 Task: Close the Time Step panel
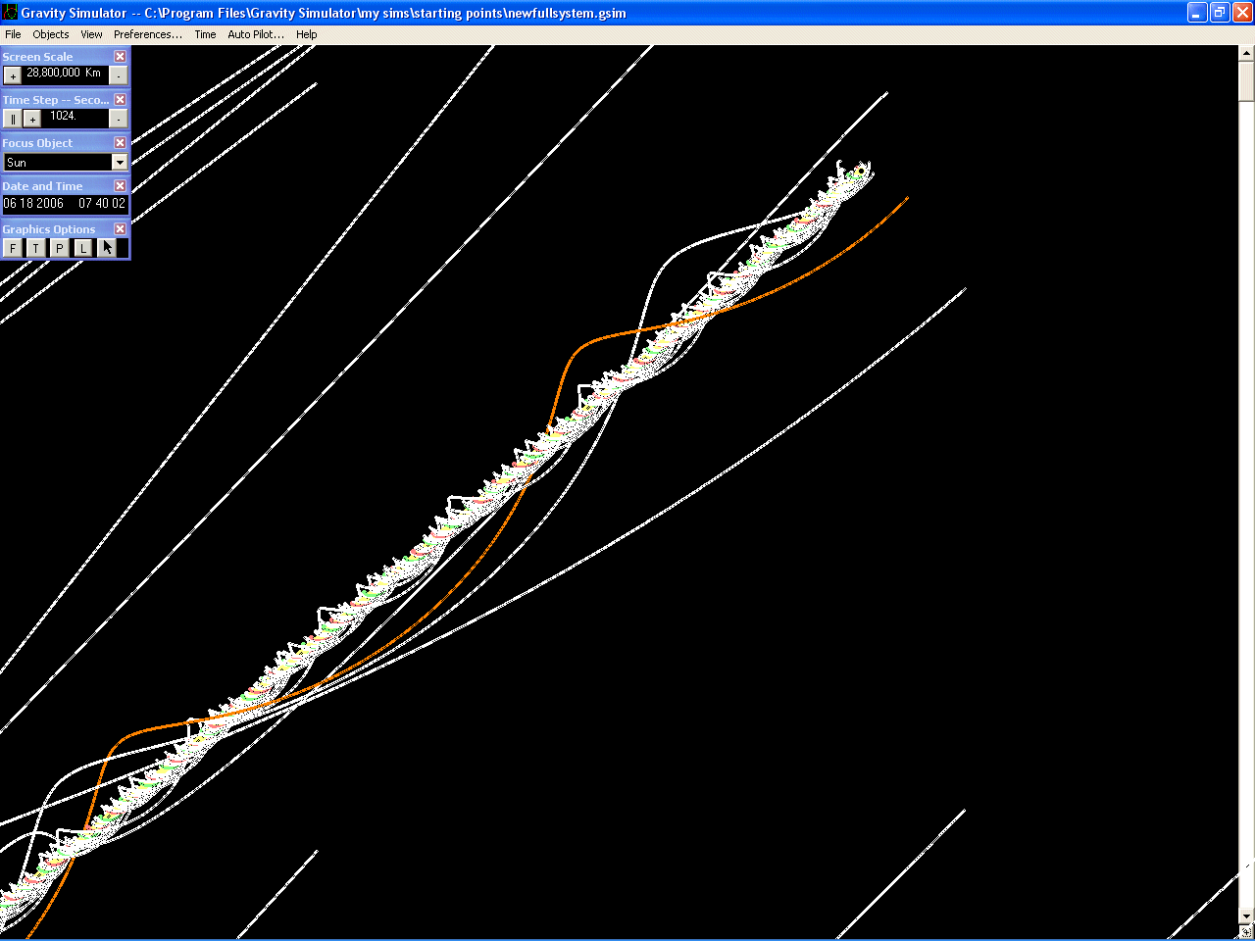pos(121,100)
